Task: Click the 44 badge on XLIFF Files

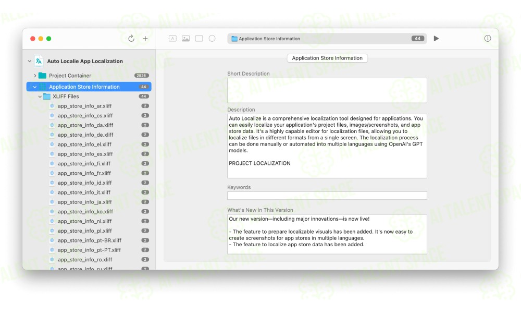Action: pyautogui.click(x=144, y=97)
